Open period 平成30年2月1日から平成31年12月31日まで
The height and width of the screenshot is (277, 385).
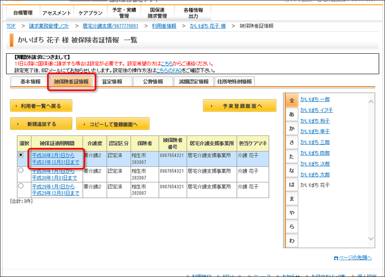pos(56,159)
